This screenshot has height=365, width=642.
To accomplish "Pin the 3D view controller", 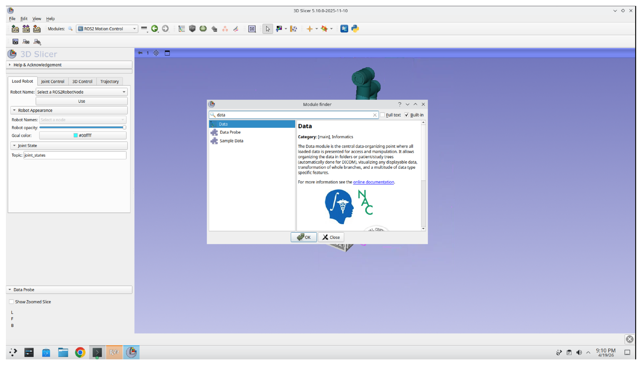I will 140,53.
